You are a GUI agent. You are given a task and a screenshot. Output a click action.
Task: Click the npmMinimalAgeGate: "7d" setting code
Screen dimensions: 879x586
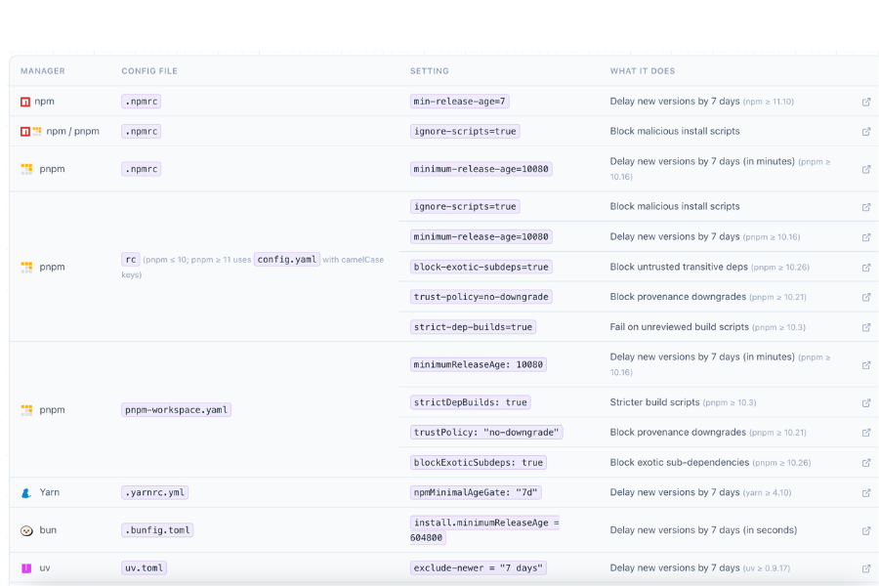coord(477,493)
